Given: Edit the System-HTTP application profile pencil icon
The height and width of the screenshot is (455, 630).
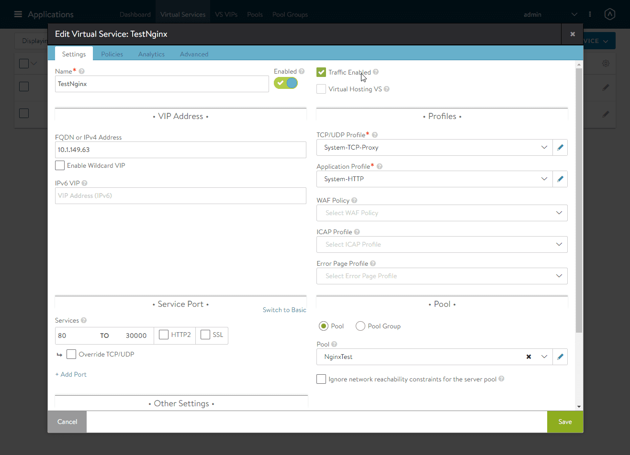Looking at the screenshot, I should [x=560, y=179].
